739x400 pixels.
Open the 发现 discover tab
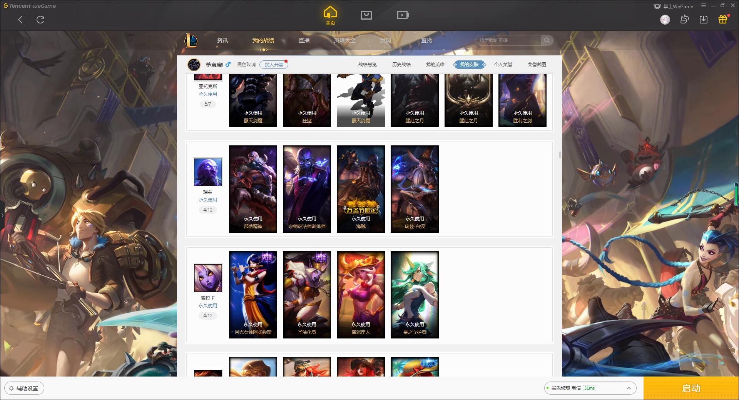tap(386, 40)
